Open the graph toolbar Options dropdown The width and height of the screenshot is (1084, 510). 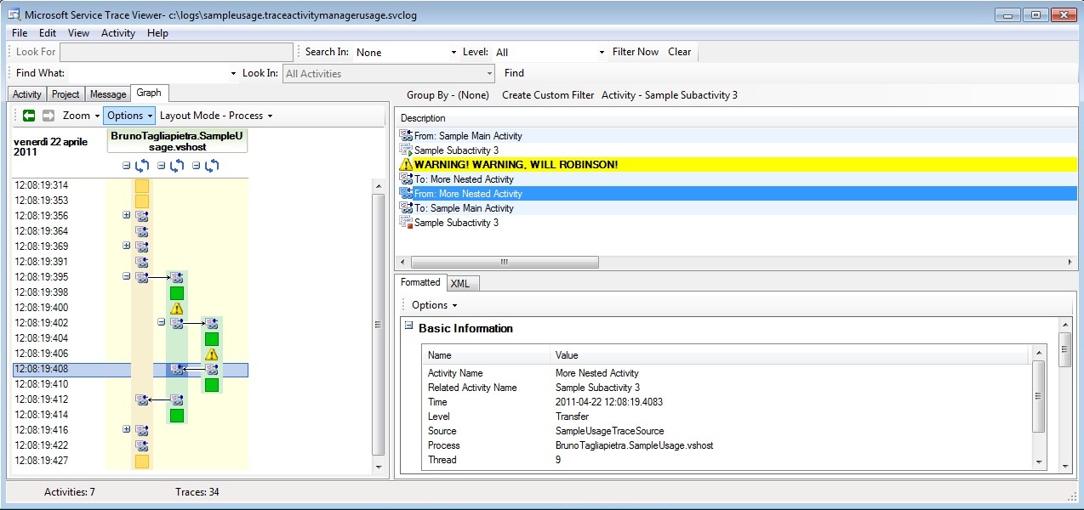[130, 116]
